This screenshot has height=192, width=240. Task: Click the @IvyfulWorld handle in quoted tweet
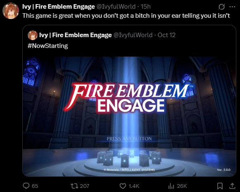pos(133,35)
